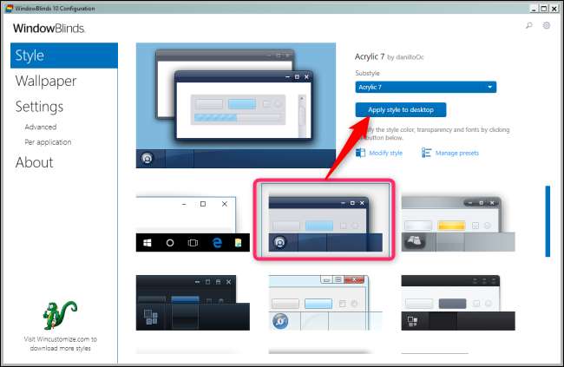Click the Manage presets icon
The image size is (564, 367).
pos(426,153)
